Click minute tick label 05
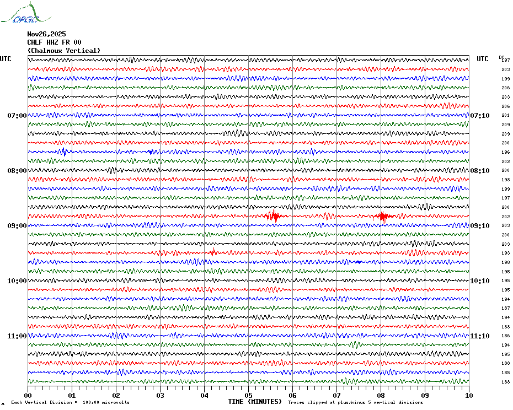Screen dimensions: 513x410 coord(248,395)
